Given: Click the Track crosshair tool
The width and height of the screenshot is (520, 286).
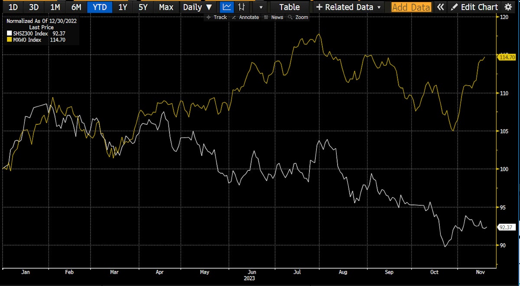Looking at the screenshot, I should [x=217, y=17].
